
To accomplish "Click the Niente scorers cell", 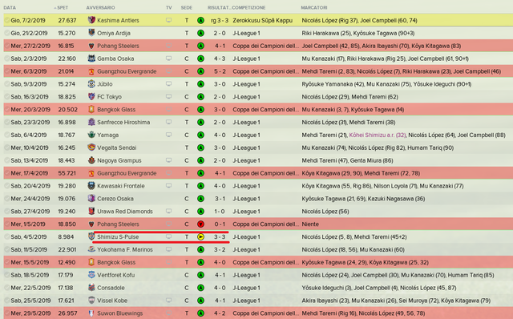I will 310,224.
